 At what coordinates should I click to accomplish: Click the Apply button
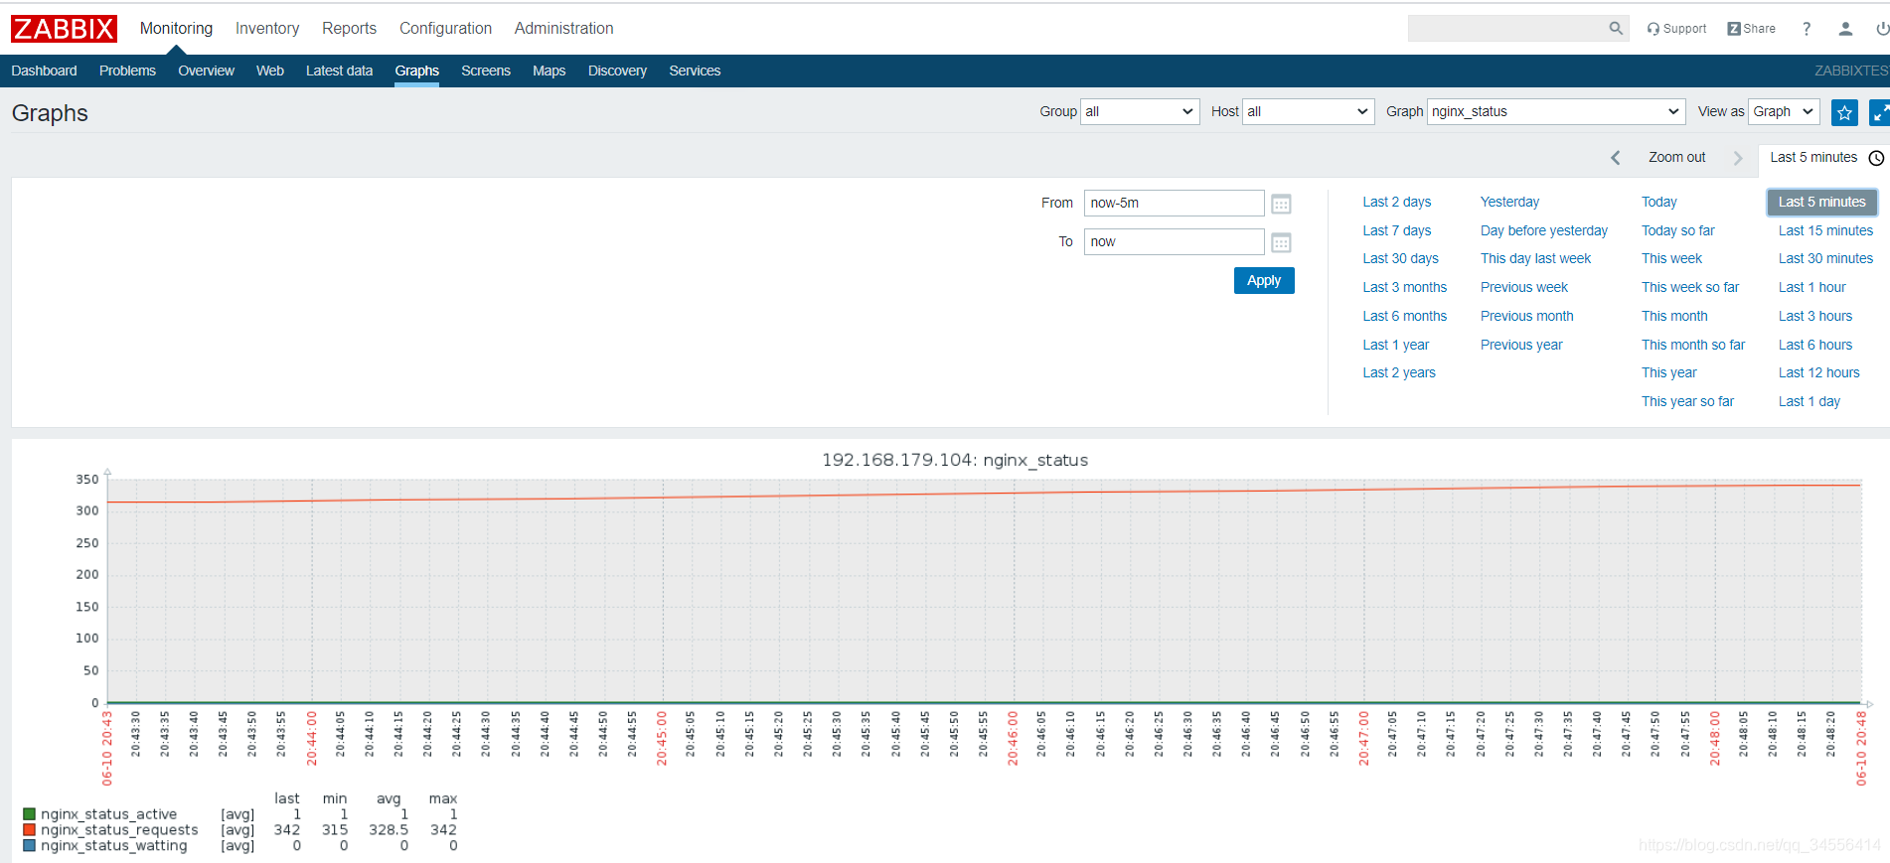tap(1264, 281)
